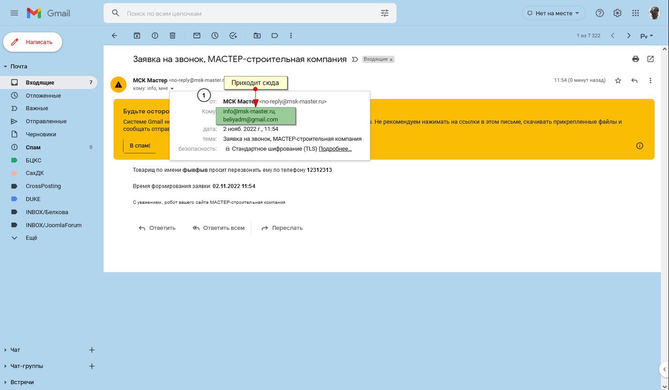
Task: Click Ответить всем button
Action: click(x=218, y=228)
